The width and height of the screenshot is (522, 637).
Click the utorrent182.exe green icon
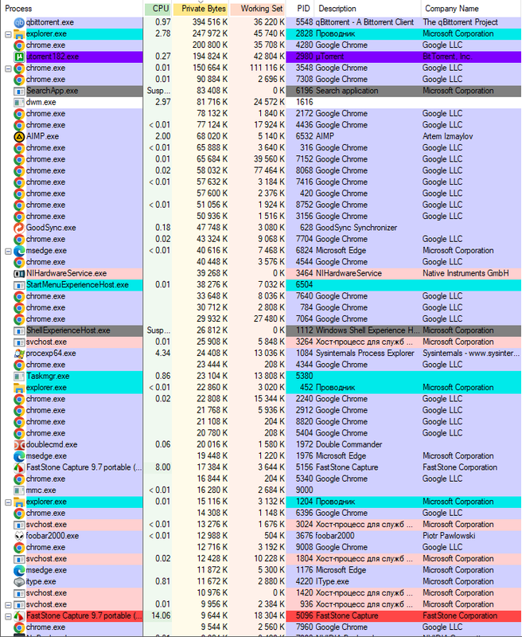point(19,57)
